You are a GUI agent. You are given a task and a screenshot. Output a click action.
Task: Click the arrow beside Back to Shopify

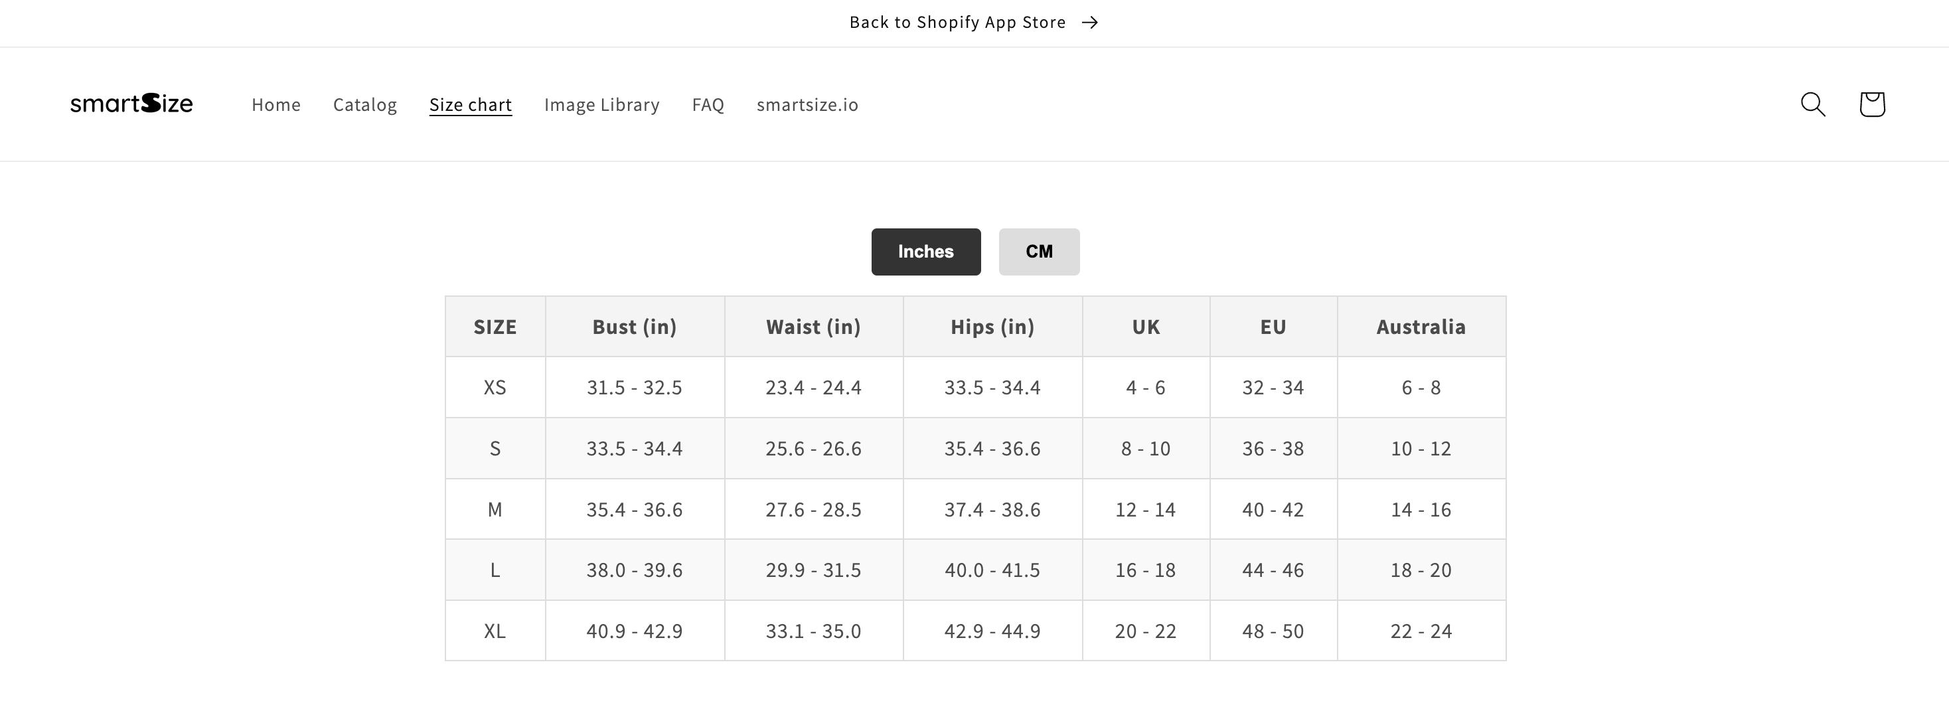tap(1089, 23)
